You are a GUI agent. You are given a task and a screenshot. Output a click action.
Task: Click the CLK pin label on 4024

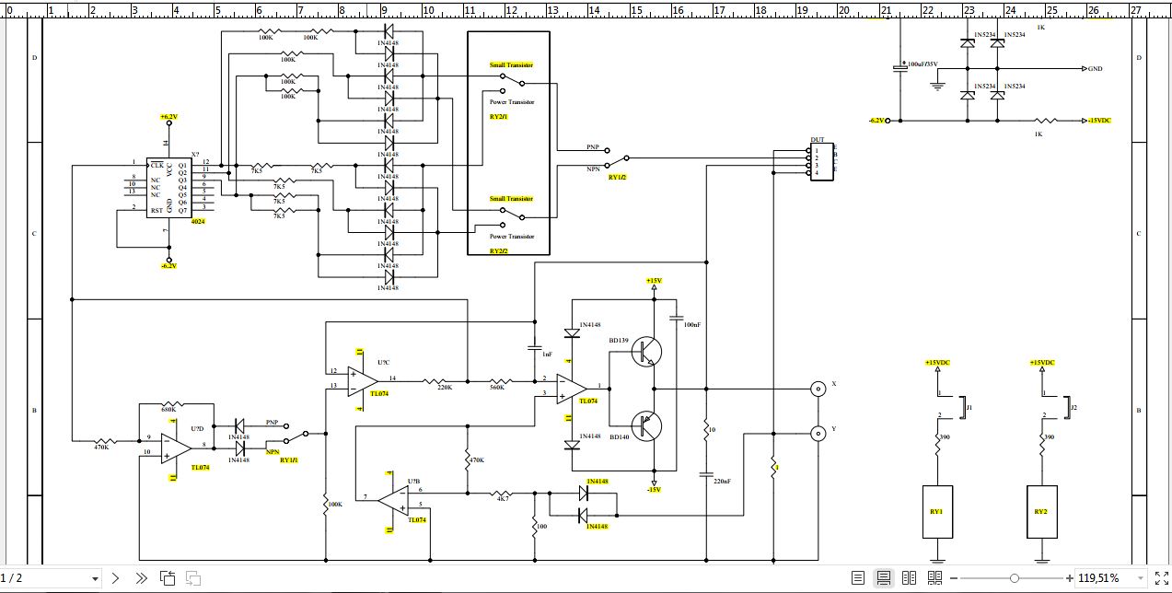(157, 165)
